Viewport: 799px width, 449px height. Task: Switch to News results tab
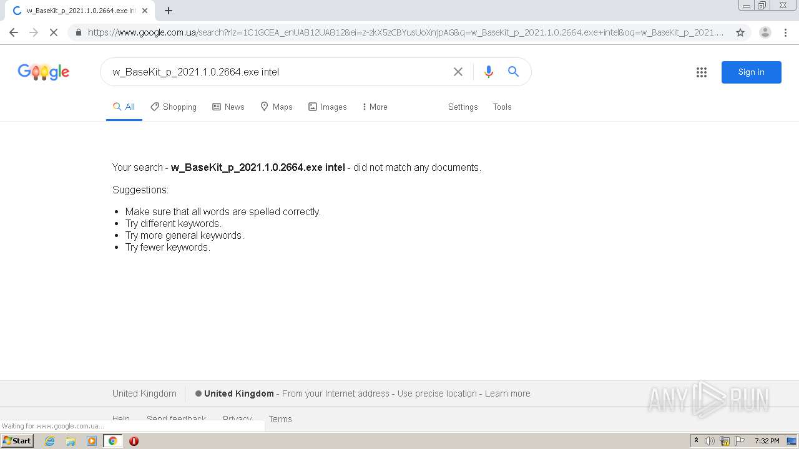(x=228, y=107)
